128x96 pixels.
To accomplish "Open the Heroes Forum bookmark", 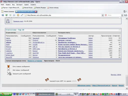I will (27, 8).
